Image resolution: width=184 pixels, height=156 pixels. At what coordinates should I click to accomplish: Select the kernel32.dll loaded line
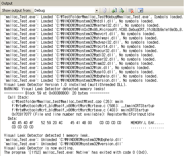point(82,25)
